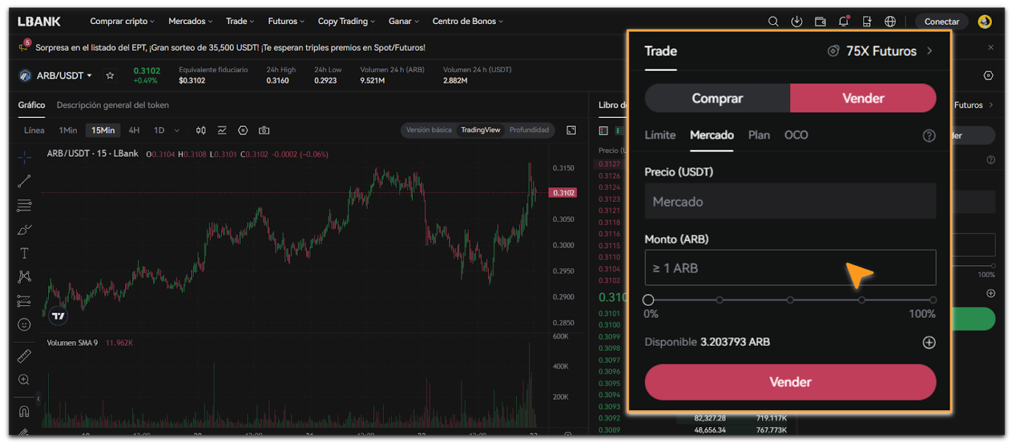Select the Plan order type tab
Image resolution: width=1016 pixels, height=446 pixels.
pos(759,135)
